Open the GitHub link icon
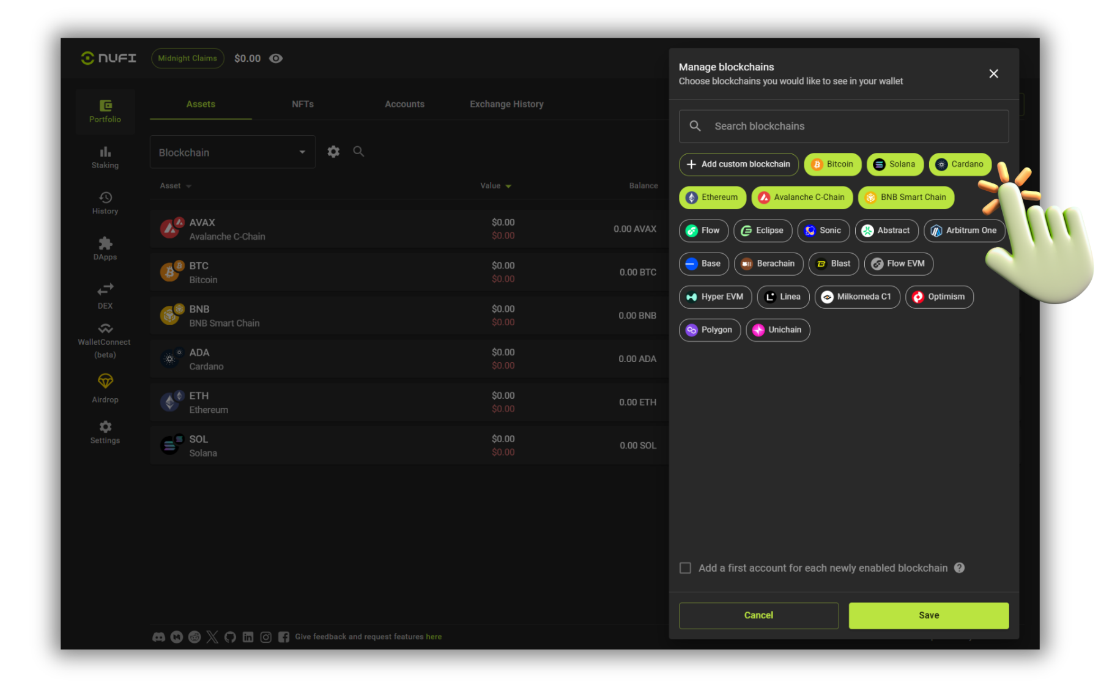Screen dimensions: 1101x688 (x=230, y=637)
